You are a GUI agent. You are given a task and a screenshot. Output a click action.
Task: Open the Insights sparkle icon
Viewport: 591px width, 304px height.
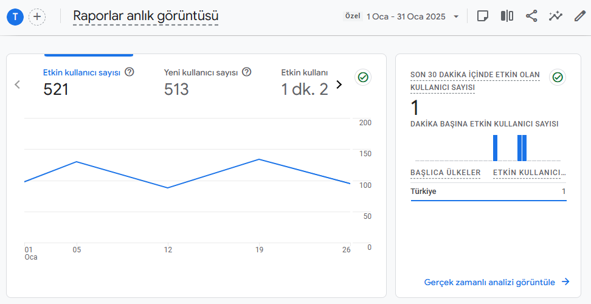pos(555,16)
